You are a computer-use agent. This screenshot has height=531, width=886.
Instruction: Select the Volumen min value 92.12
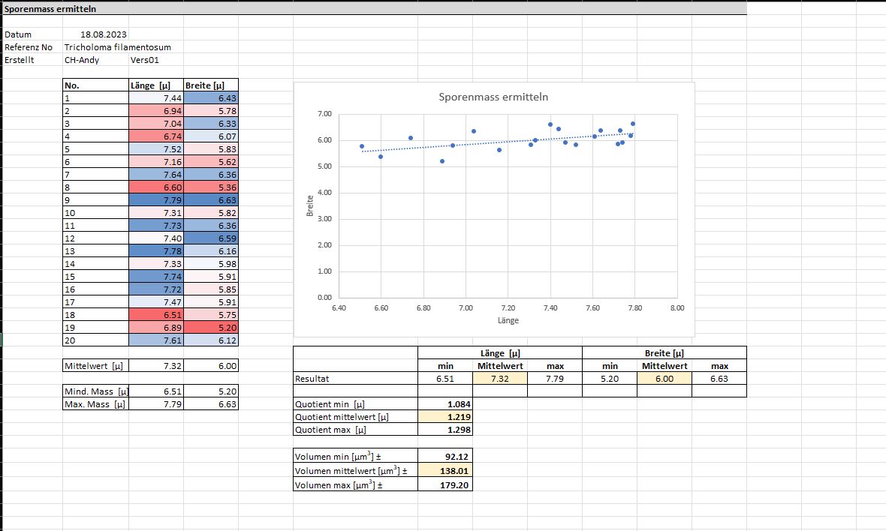(x=445, y=456)
